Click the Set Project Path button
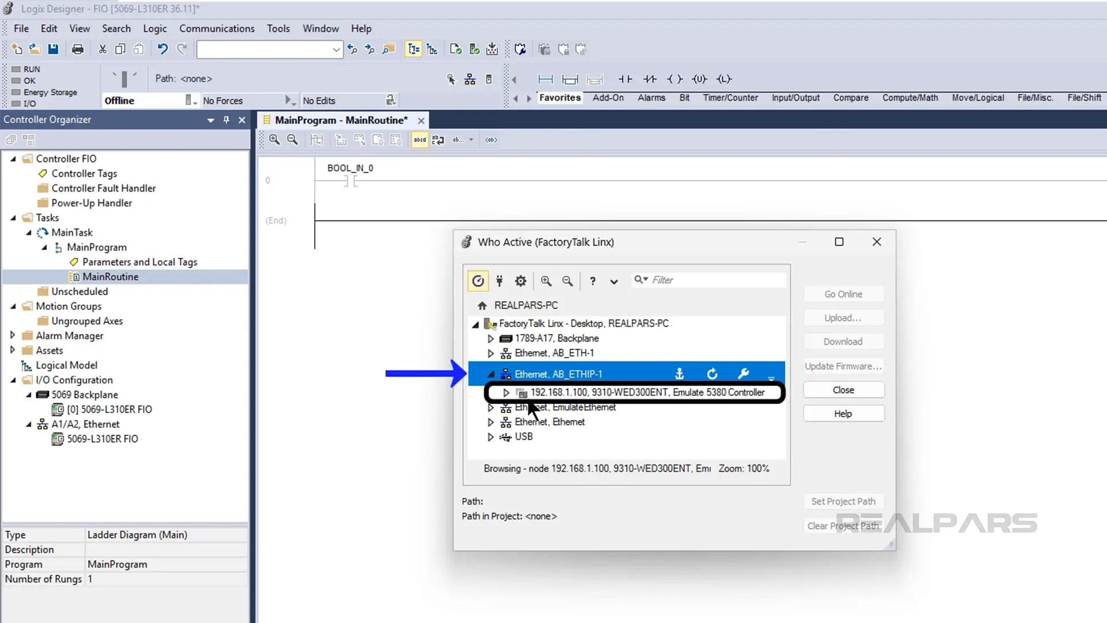Viewport: 1107px width, 623px height. tap(843, 501)
